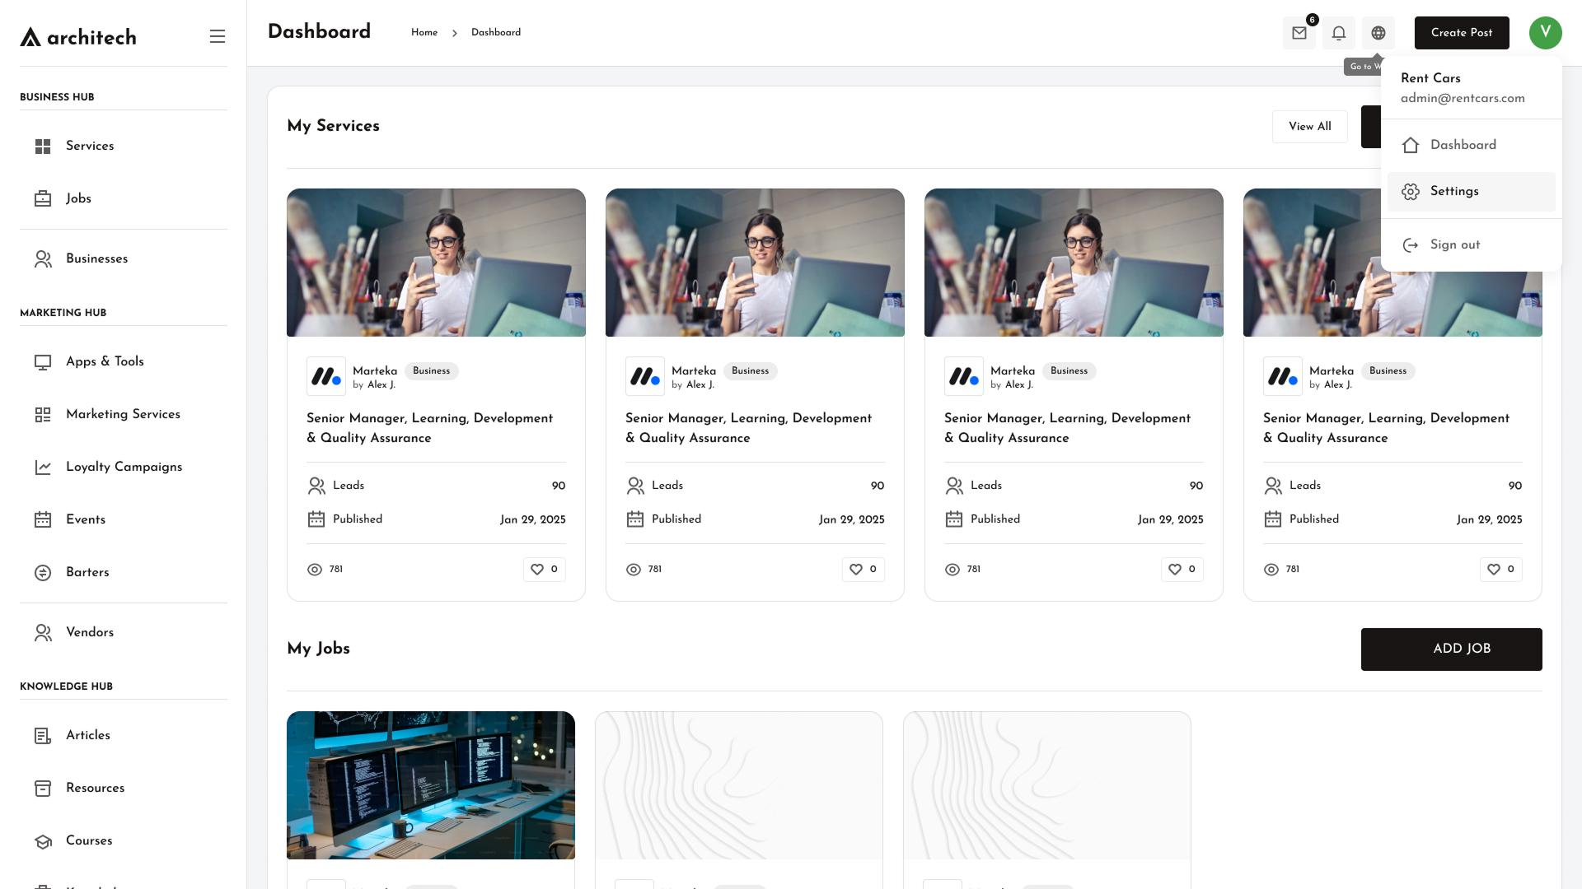This screenshot has width=1582, height=889.
Task: Click the Apps & Tools monitor icon
Action: click(43, 362)
